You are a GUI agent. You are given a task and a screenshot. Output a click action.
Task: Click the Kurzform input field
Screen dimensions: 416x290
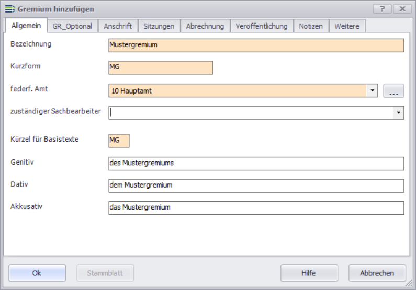click(x=160, y=68)
